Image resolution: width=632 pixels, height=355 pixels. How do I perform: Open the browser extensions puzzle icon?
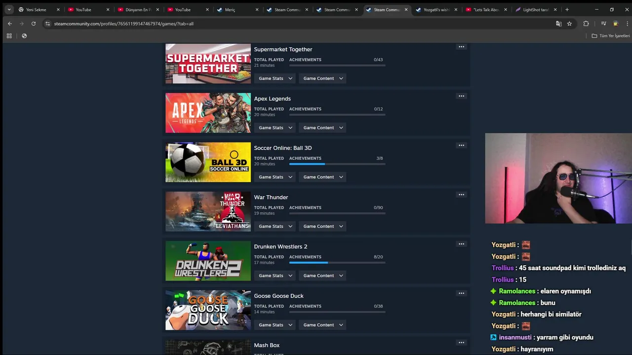tap(586, 24)
